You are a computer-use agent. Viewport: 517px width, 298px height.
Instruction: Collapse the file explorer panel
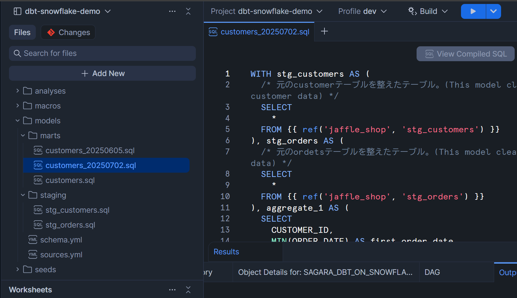(188, 11)
